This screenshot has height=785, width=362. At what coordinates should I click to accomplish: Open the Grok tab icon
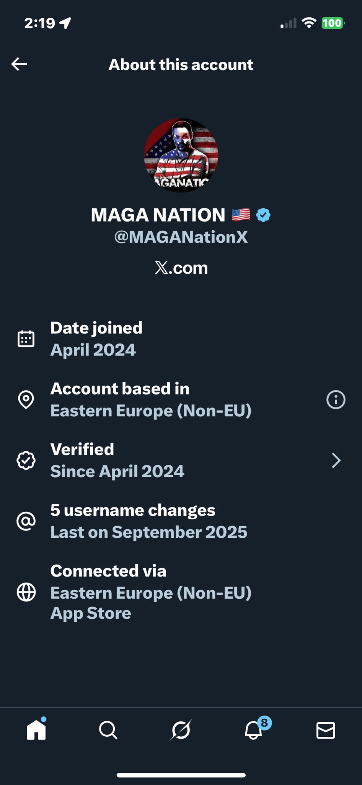pyautogui.click(x=181, y=730)
